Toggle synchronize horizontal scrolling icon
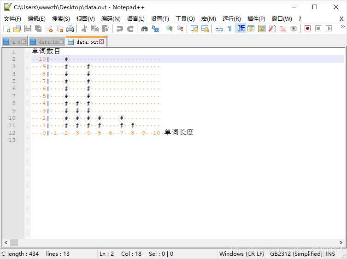Image resolution: width=347 pixels, height=259 pixels. (x=205, y=29)
